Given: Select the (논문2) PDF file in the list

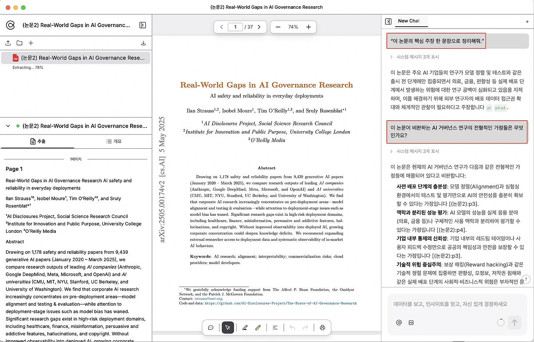Looking at the screenshot, I should [x=76, y=58].
